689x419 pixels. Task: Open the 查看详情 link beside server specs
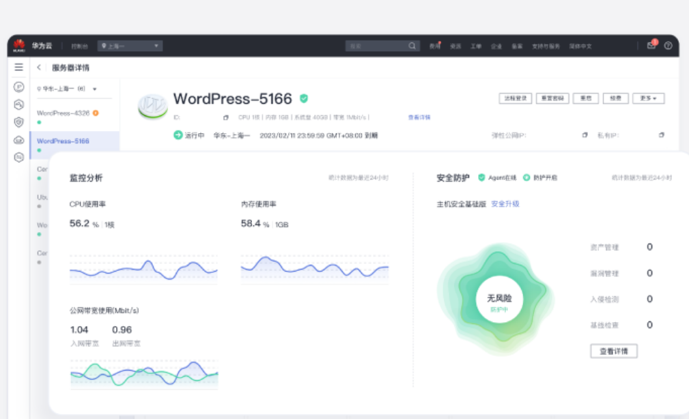pos(419,117)
